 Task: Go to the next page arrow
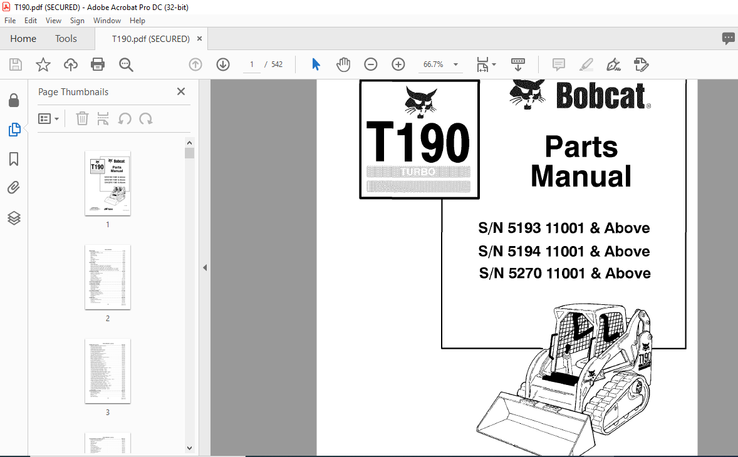(x=222, y=64)
